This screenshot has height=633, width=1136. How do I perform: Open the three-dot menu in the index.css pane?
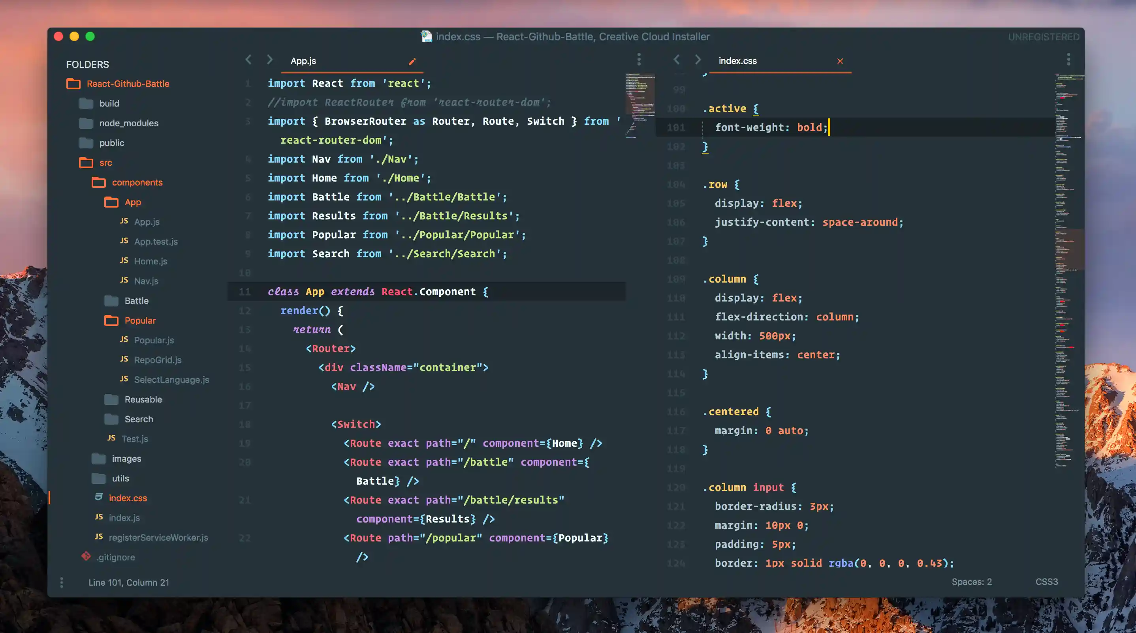(x=1068, y=59)
